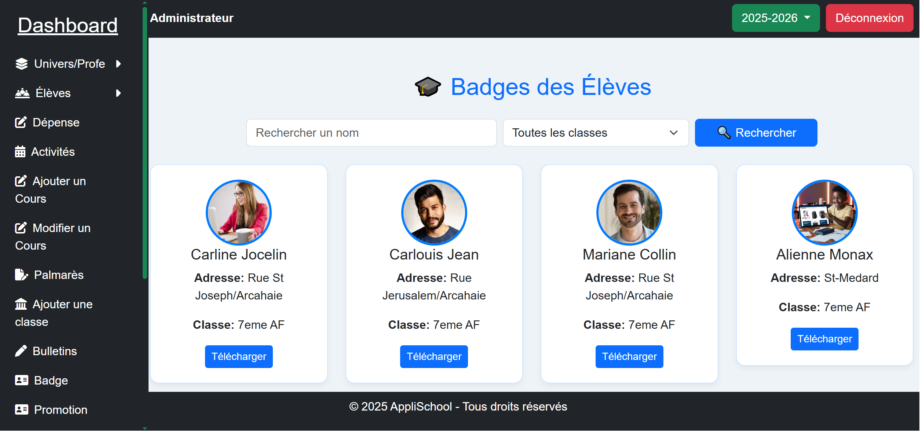Click the Dépense edit icon

pos(21,122)
